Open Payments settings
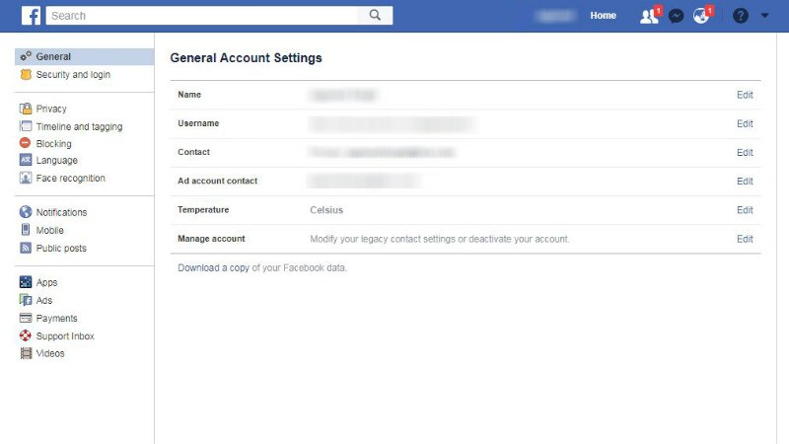789x444 pixels. [56, 319]
